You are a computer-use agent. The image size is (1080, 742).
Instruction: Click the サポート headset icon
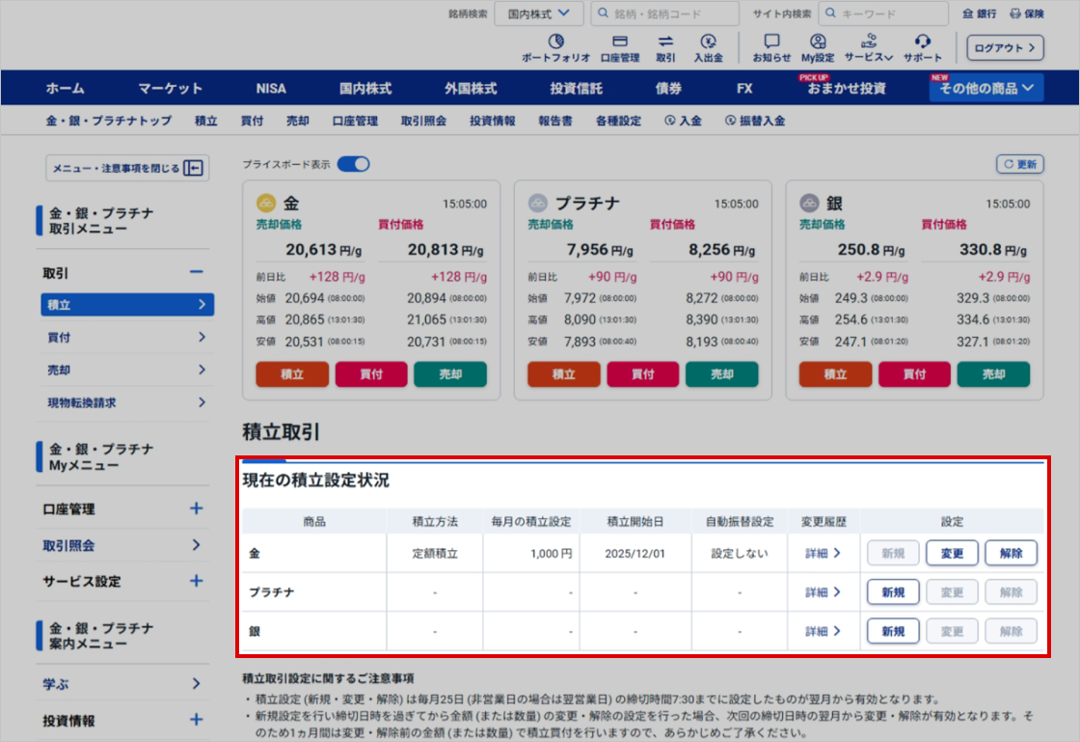tap(922, 42)
